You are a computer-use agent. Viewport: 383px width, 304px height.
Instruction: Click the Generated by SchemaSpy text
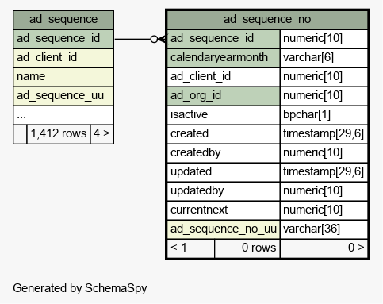80,288
